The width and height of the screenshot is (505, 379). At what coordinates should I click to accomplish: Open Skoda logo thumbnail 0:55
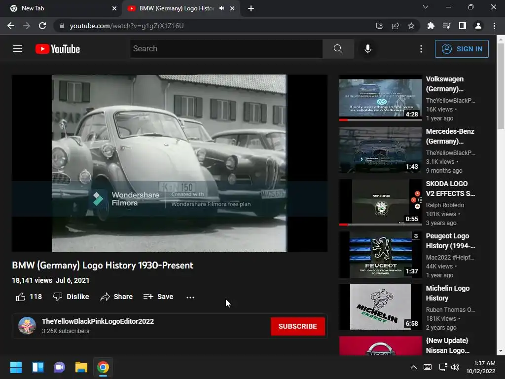tap(380, 202)
